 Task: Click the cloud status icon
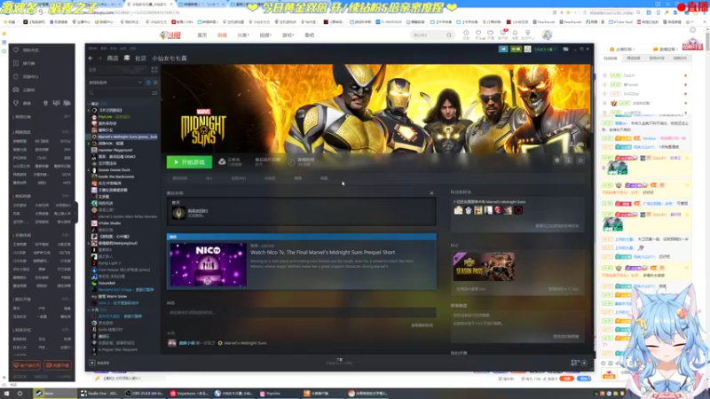(x=222, y=161)
